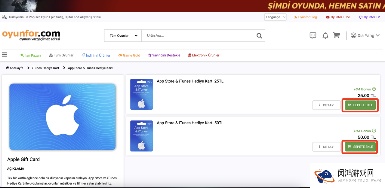Focus the Ürün Ara search field
This screenshot has width=385, height=188.
click(x=199, y=36)
